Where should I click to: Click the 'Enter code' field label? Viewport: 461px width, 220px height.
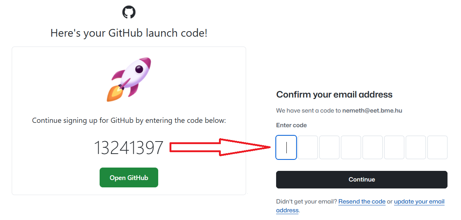click(291, 125)
